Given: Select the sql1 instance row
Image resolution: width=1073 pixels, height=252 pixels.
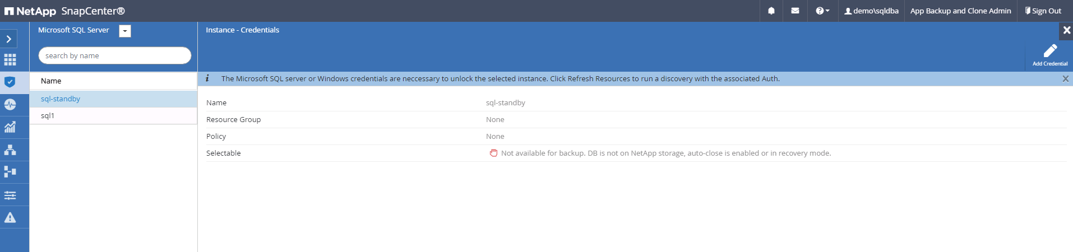Looking at the screenshot, I should pos(48,116).
